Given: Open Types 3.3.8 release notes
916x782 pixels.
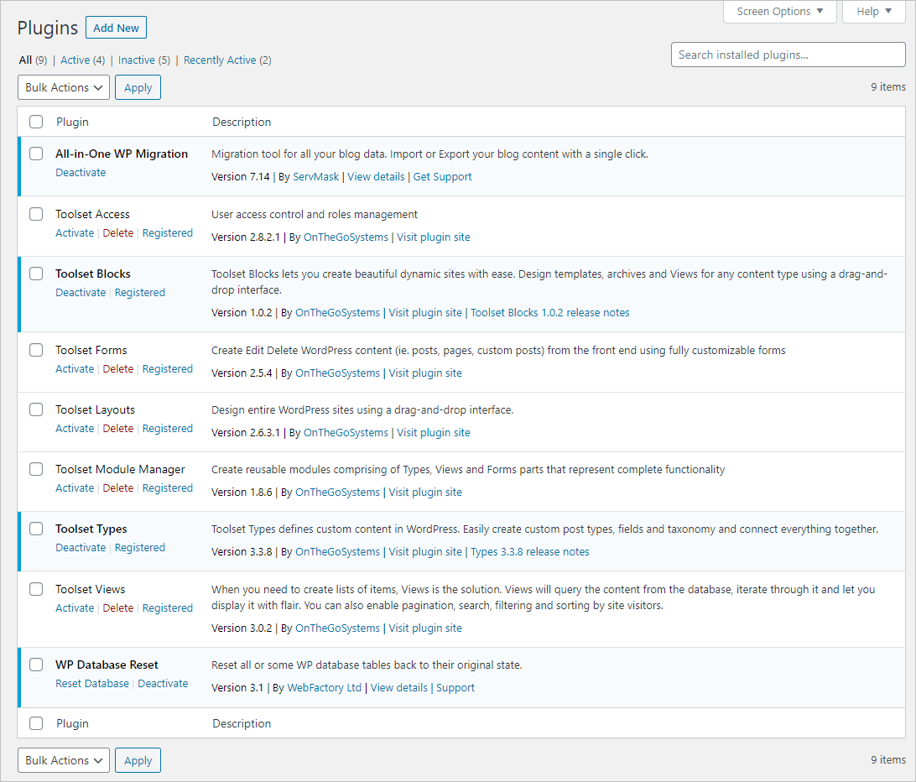Looking at the screenshot, I should coord(530,552).
